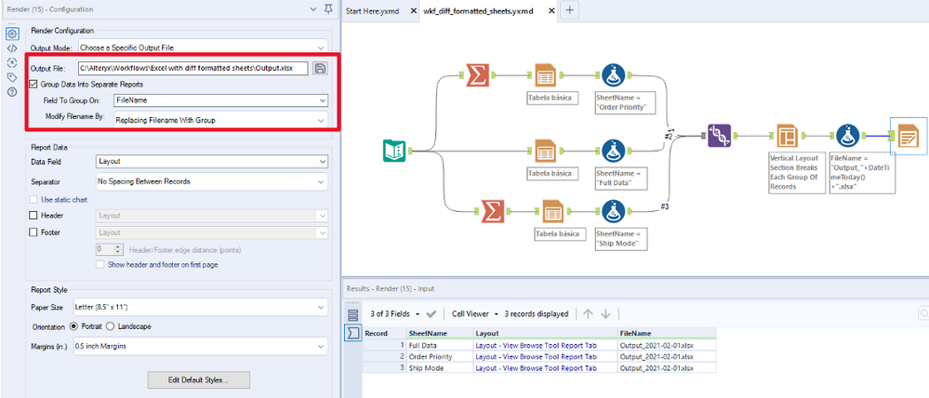Open the new workflow plus tab
This screenshot has height=398, width=929.
569,10
